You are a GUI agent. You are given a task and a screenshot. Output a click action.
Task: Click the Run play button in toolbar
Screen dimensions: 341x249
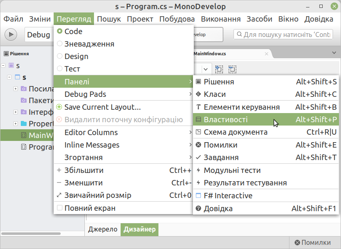click(x=11, y=35)
